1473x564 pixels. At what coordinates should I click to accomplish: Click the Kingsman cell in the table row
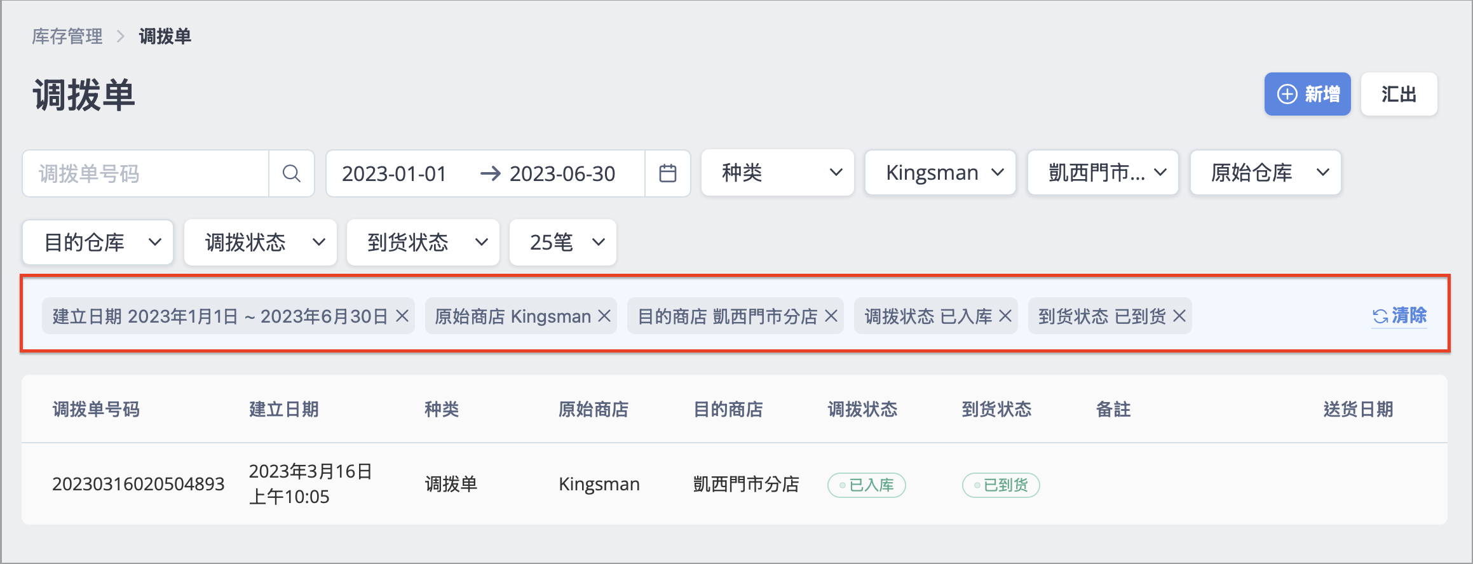(x=599, y=484)
